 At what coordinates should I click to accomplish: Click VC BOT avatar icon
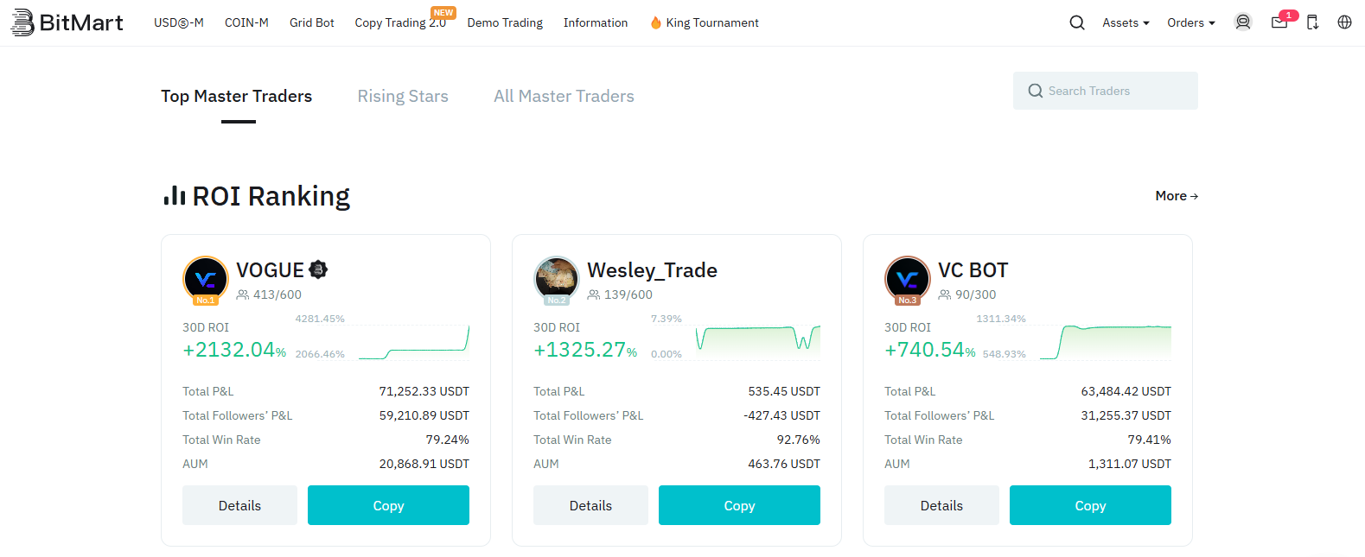(x=908, y=279)
